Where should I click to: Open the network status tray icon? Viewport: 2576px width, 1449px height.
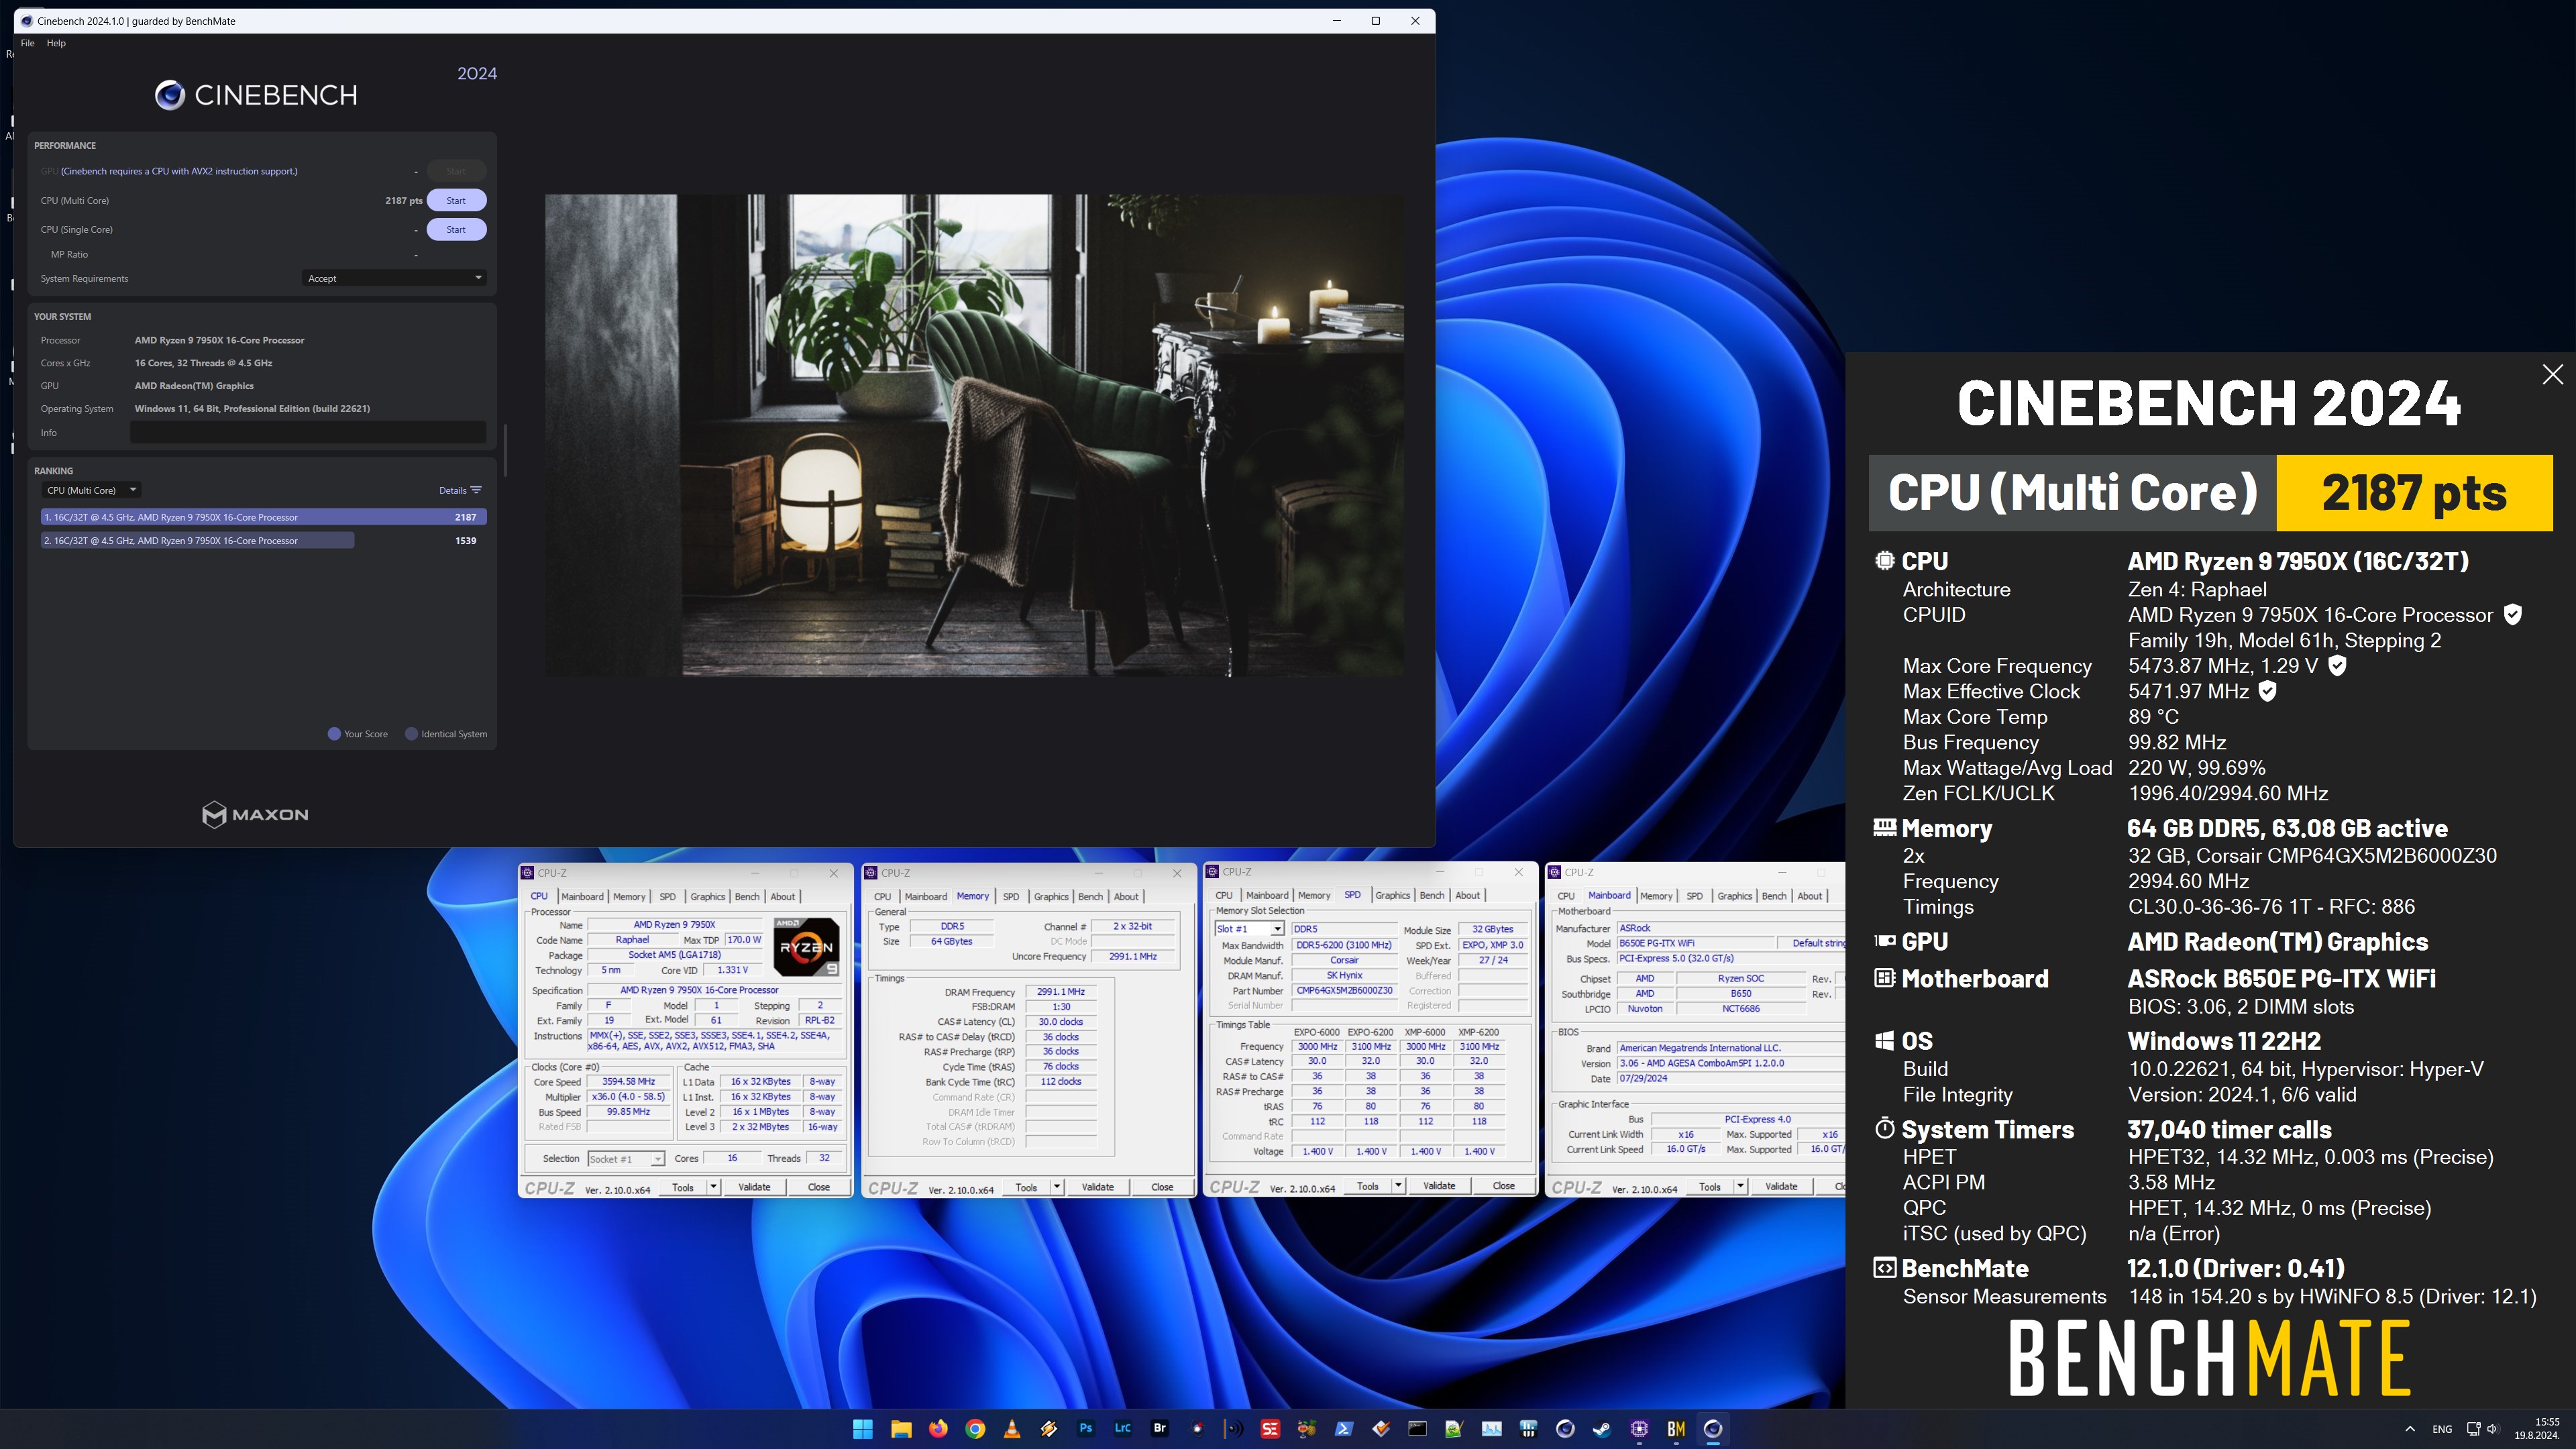point(2473,1429)
